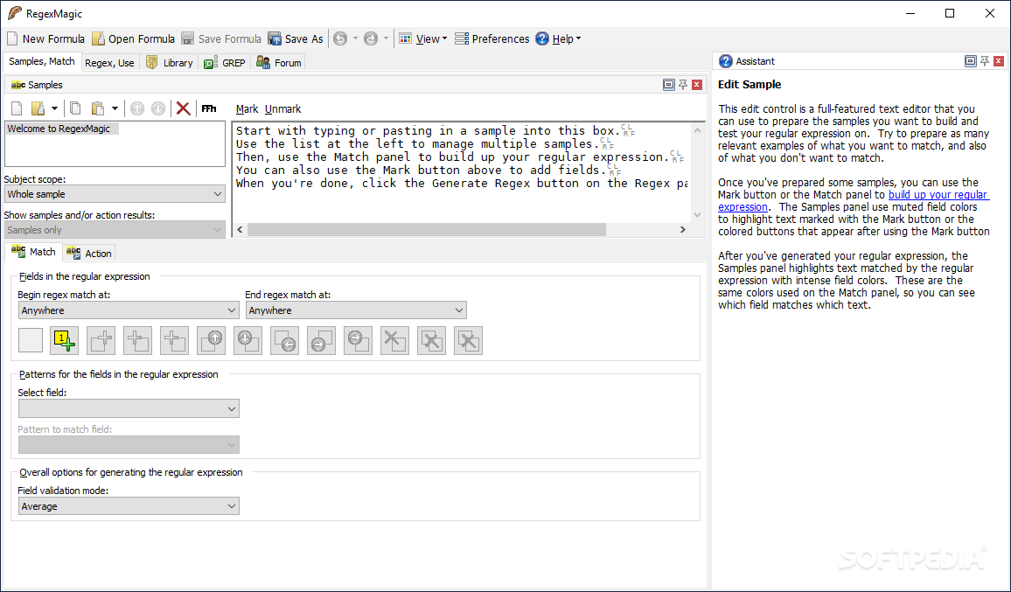1011x592 pixels.
Task: Delete the sample with red X icon
Action: click(183, 108)
